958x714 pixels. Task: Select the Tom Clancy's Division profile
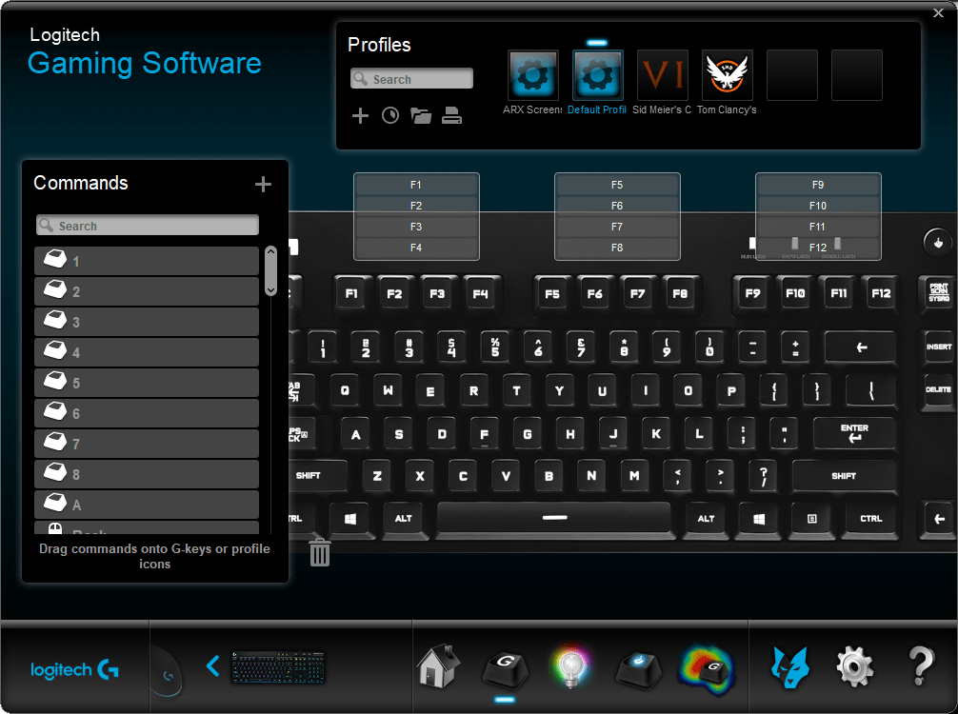727,76
